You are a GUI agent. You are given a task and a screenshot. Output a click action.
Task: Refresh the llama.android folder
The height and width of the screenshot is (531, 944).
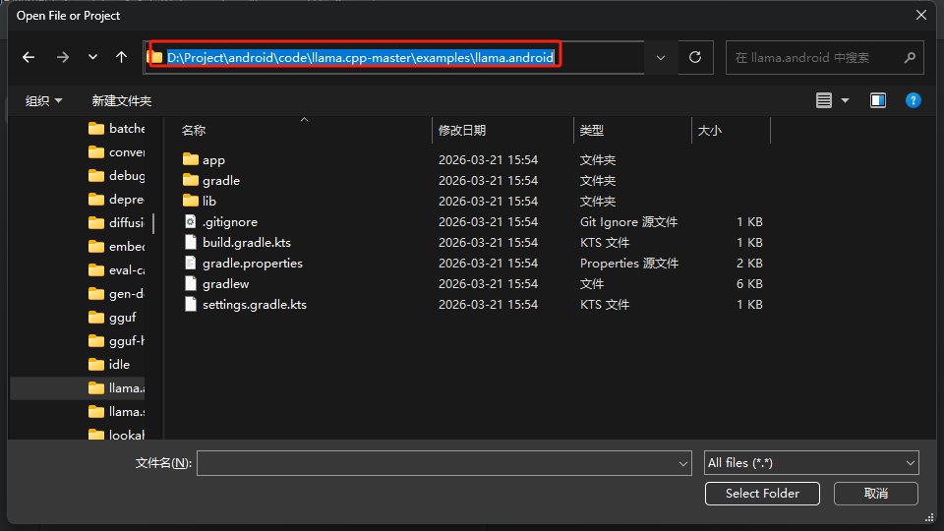(x=695, y=57)
